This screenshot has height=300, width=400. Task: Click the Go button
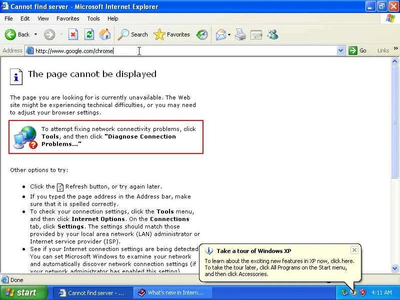coord(357,50)
